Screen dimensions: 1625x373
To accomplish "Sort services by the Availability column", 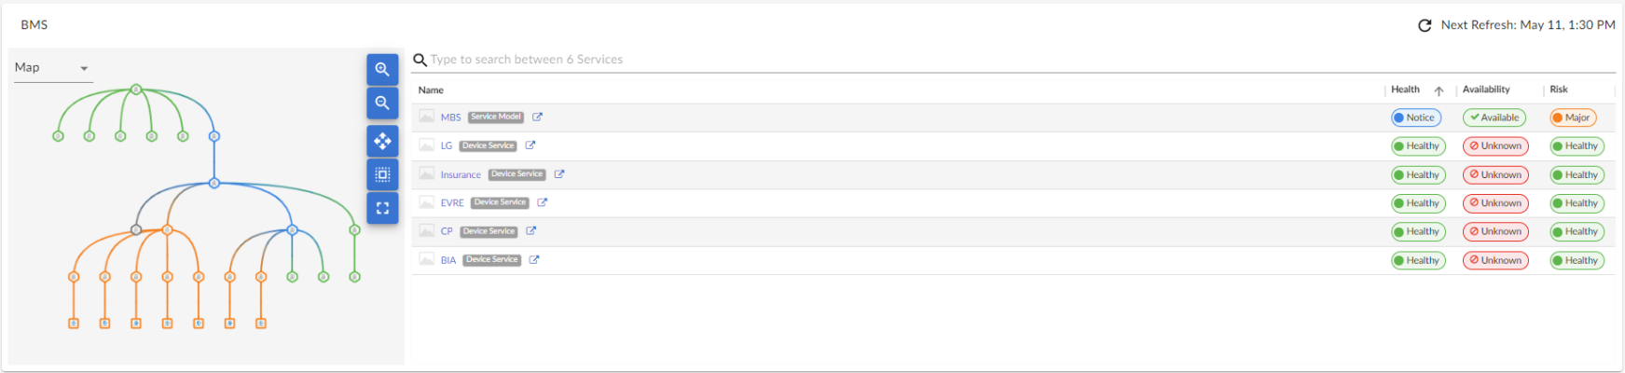I will point(1486,90).
